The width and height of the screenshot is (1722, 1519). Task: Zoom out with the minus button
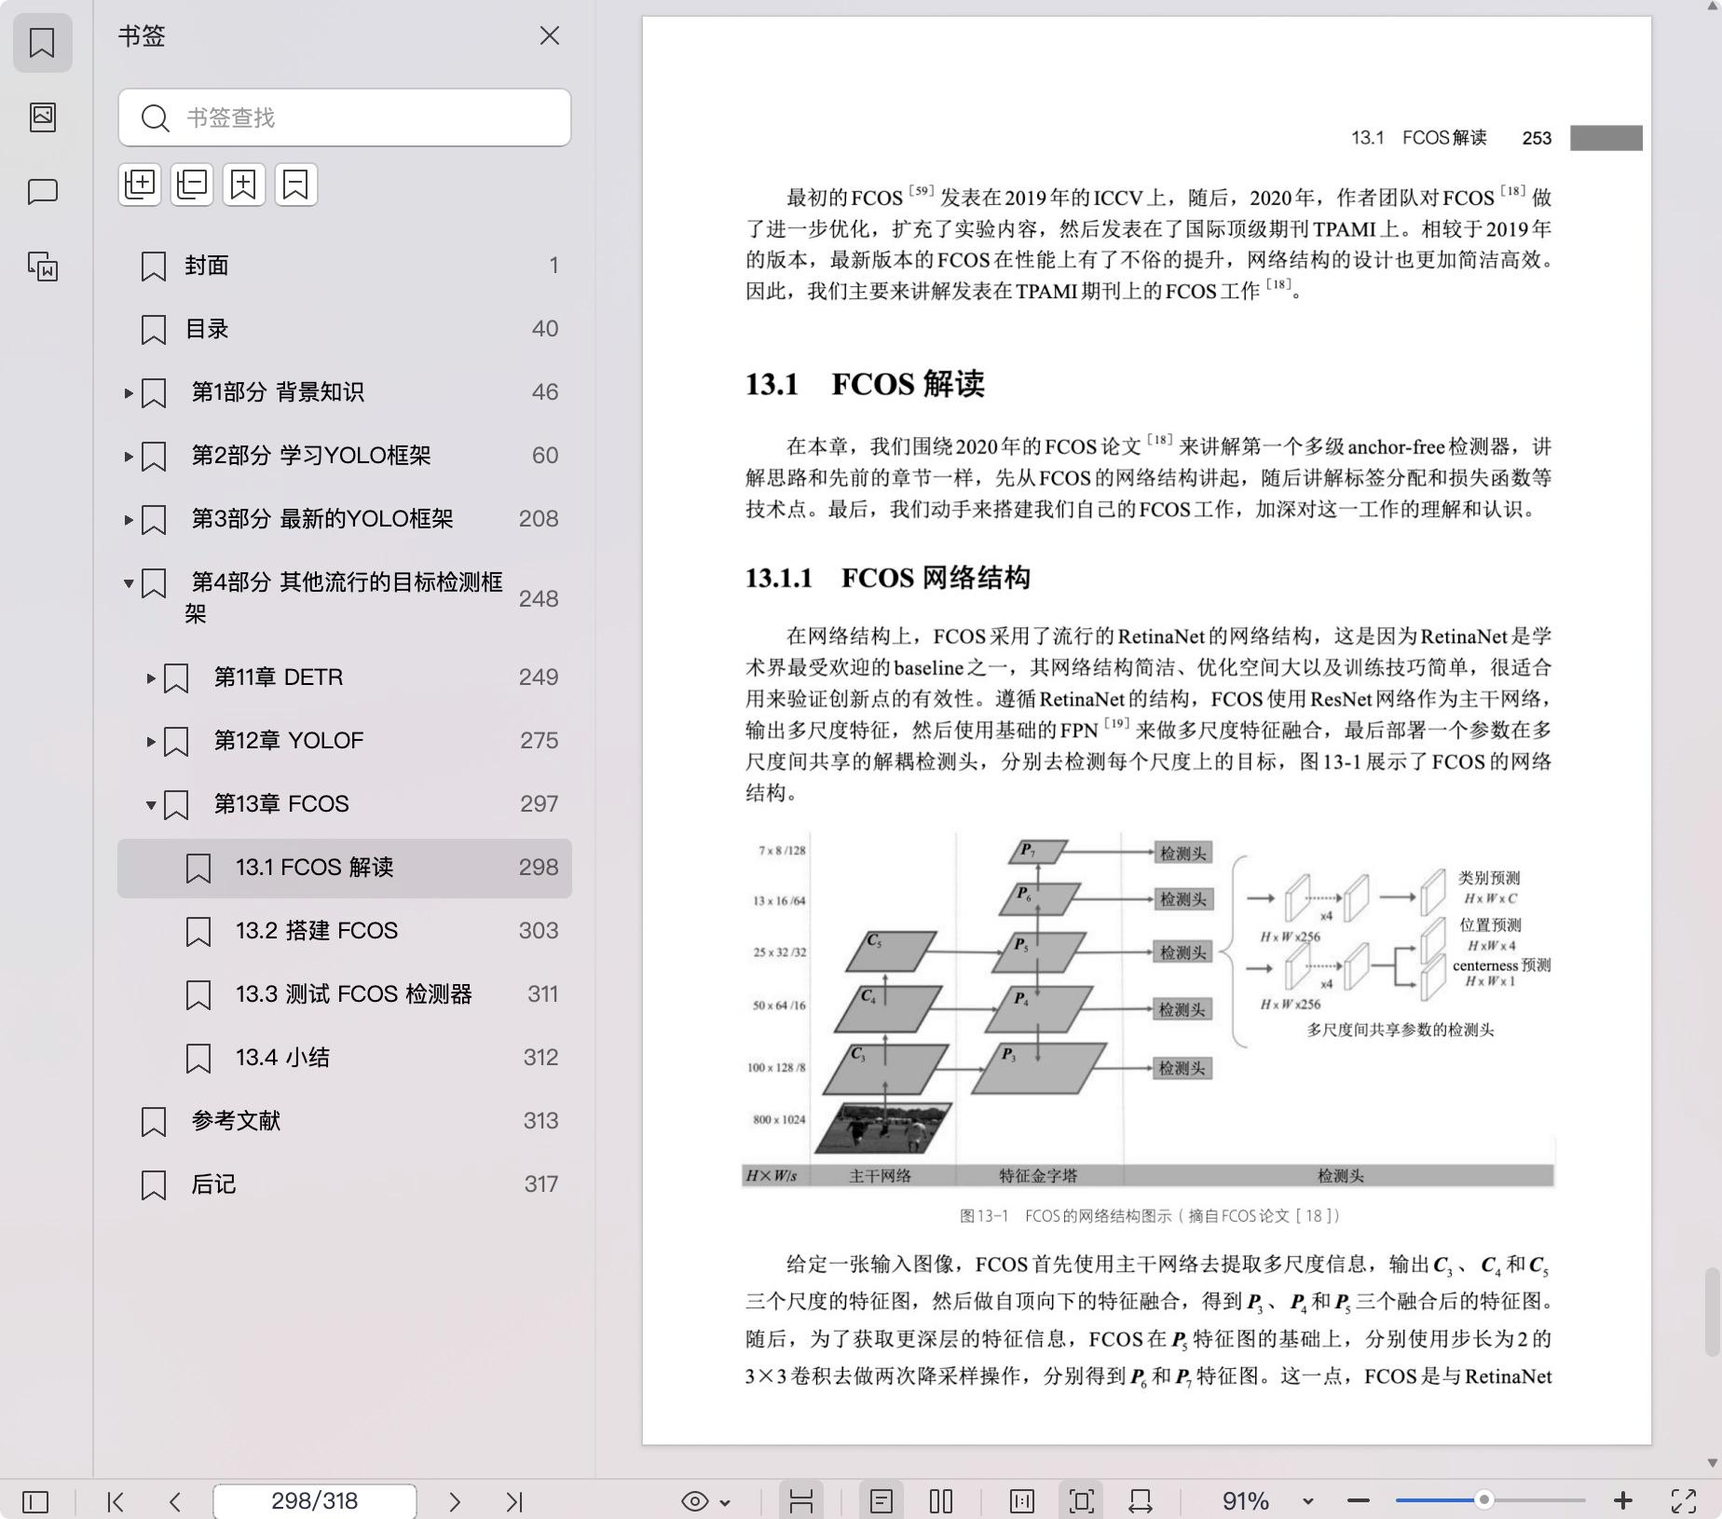tap(1359, 1501)
